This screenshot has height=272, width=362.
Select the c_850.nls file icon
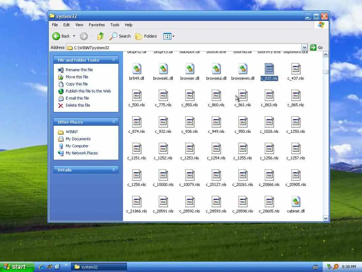click(x=190, y=95)
